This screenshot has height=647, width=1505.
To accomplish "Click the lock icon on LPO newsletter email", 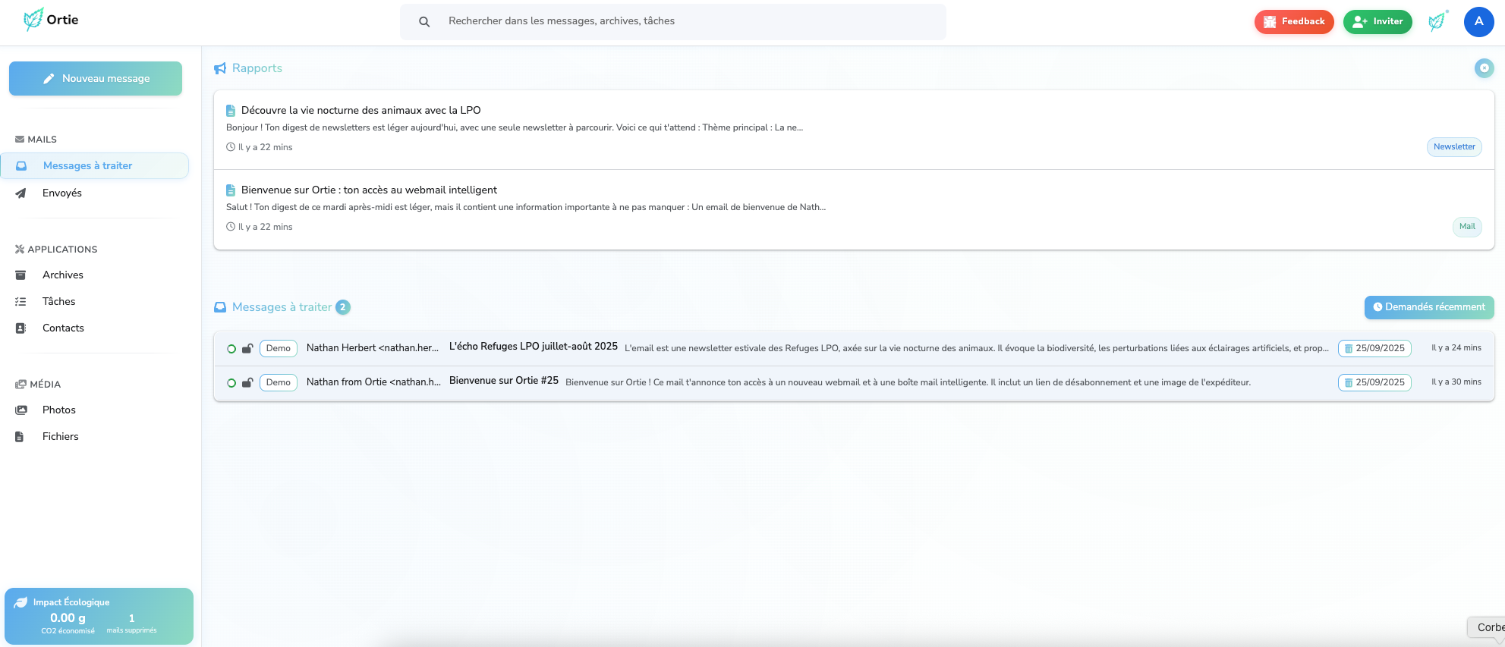I will click(x=247, y=349).
